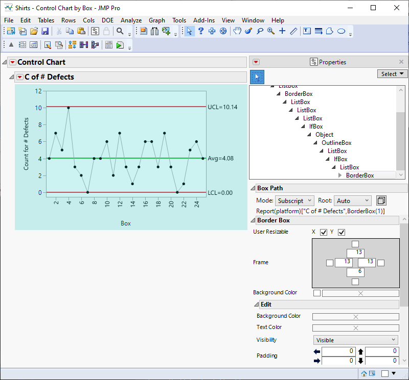Toggle Border Box Background Color checkbox
409x380 pixels.
coord(317,293)
